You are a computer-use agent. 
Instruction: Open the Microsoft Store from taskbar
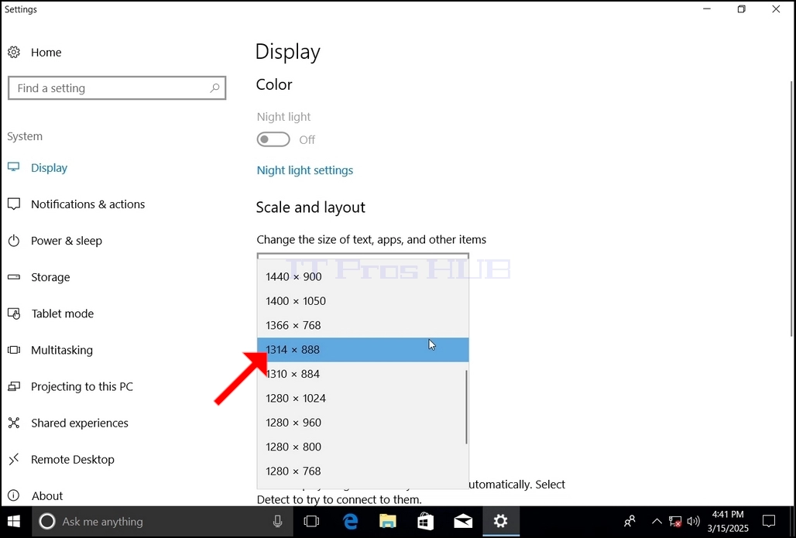pyautogui.click(x=425, y=521)
